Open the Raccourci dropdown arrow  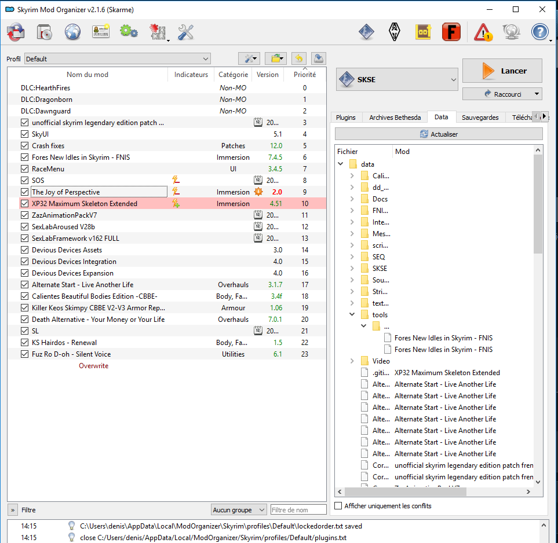[x=537, y=94]
